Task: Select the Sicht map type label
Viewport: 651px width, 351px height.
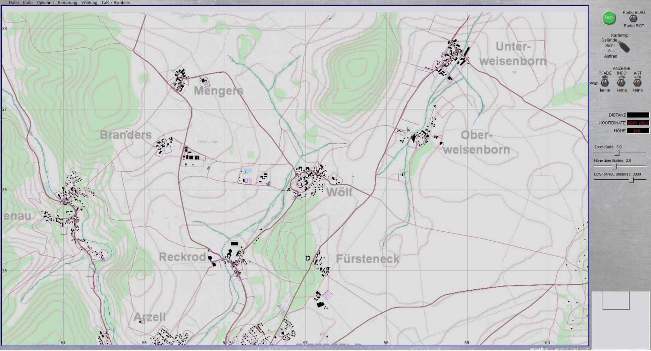Action: click(610, 46)
